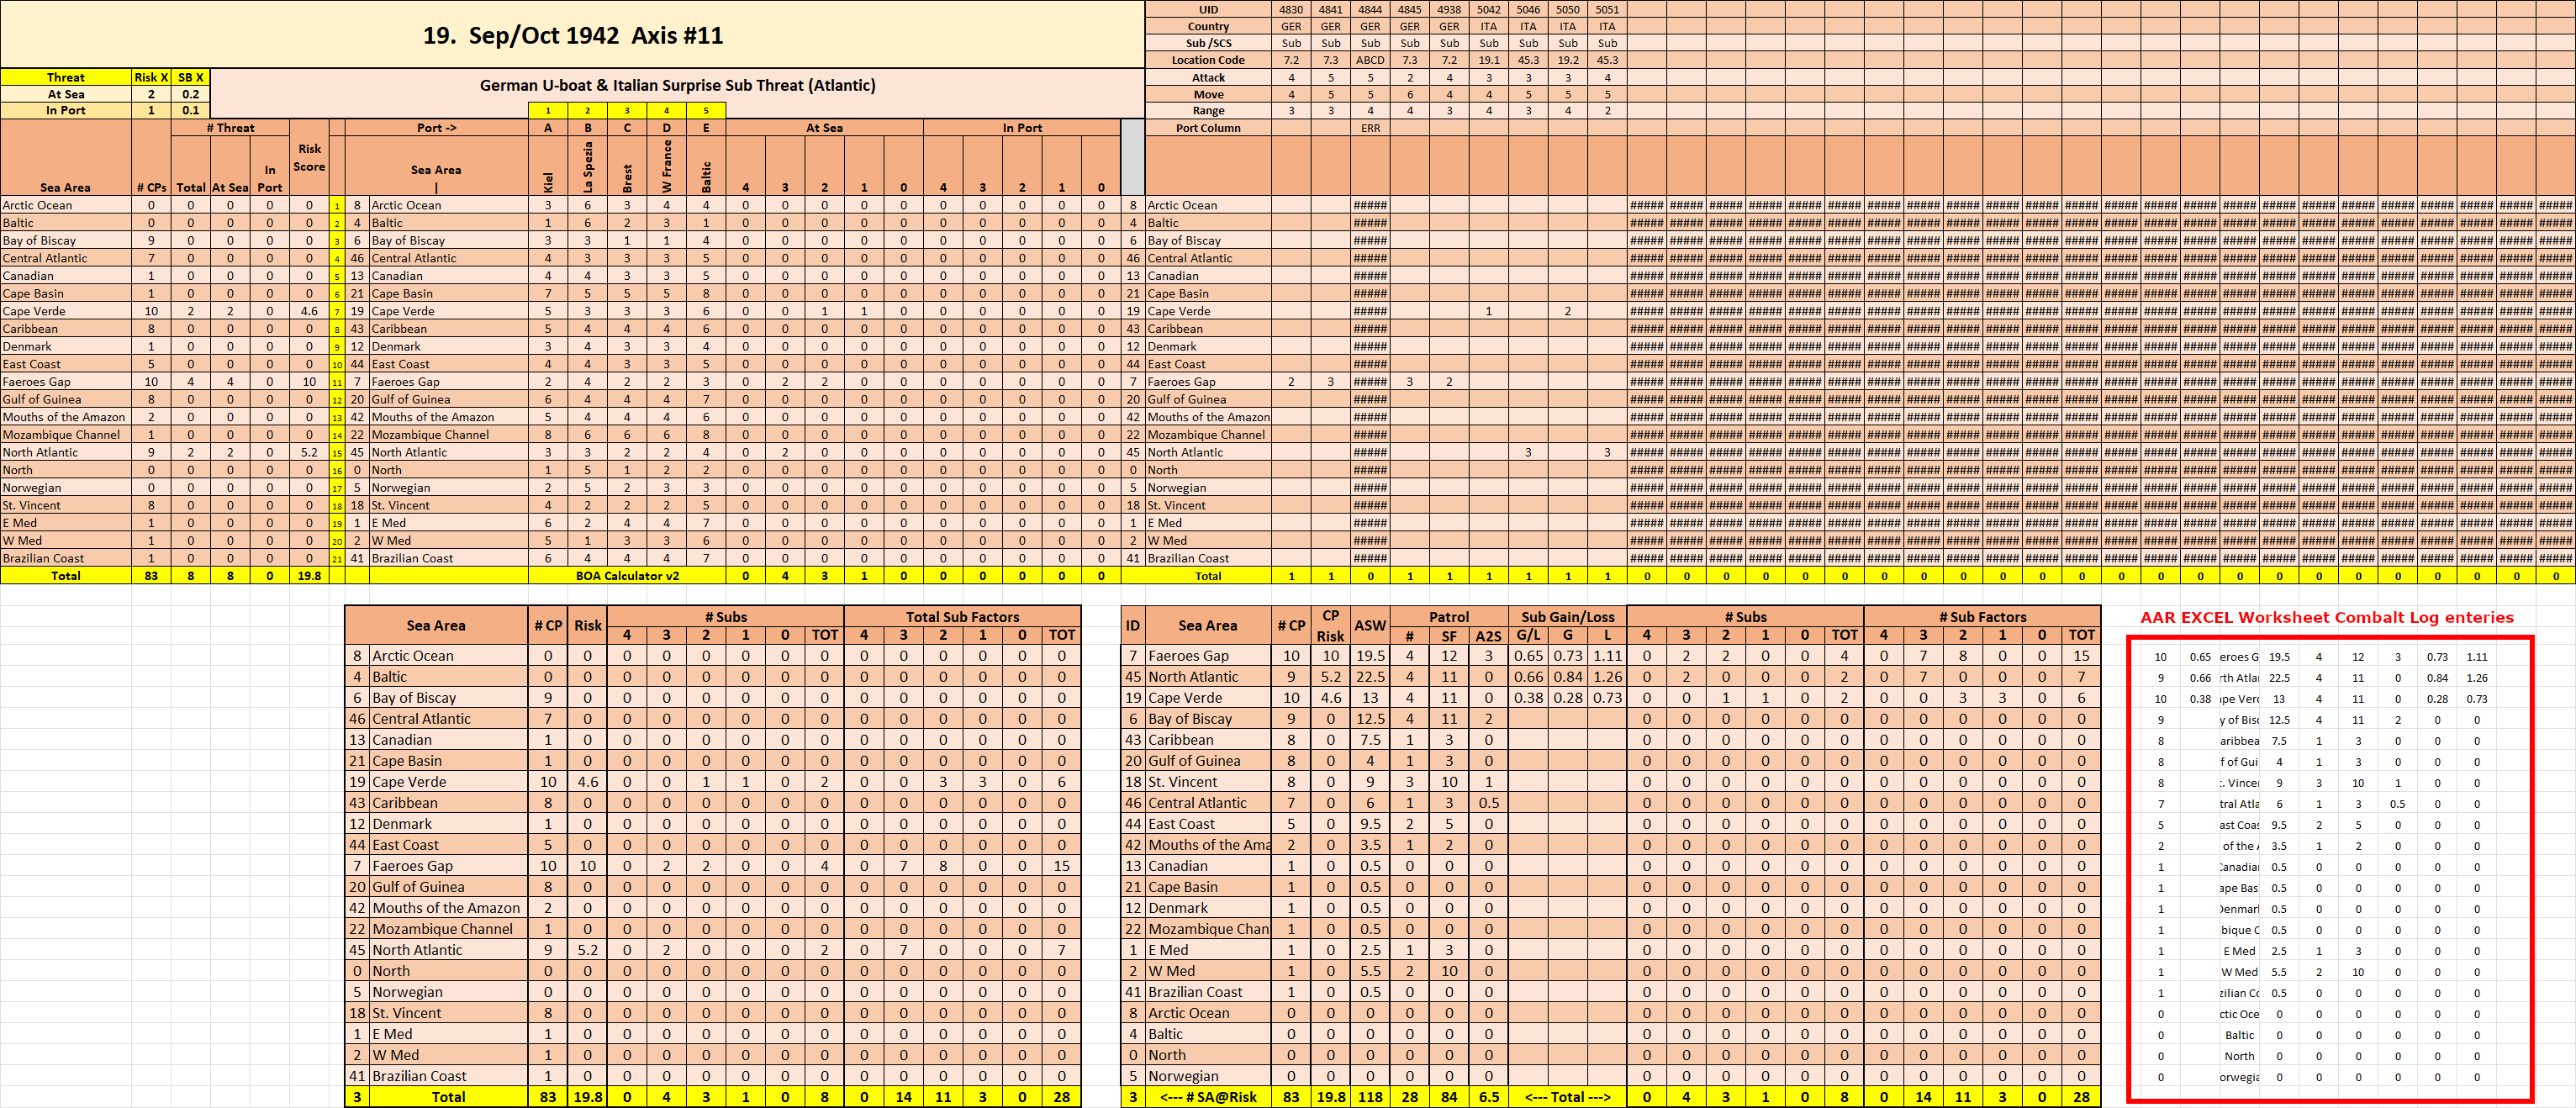2576x1108 pixels.
Task: Select the "6.5" A2S total cell
Action: click(x=1488, y=1097)
